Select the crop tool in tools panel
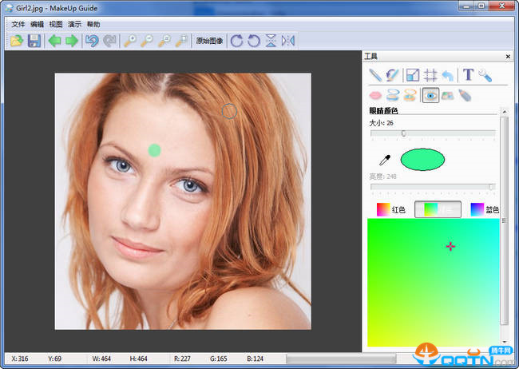This screenshot has height=369, width=519. point(430,75)
